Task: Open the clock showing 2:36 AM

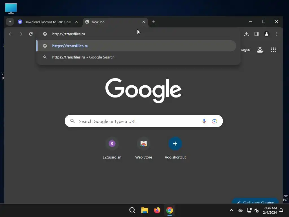Action: (x=270, y=210)
